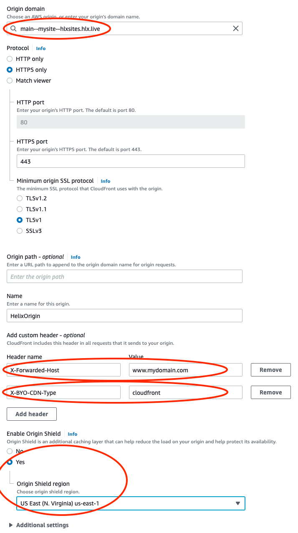The width and height of the screenshot is (298, 533).
Task: Remove the X-BYO-CDN-Type custom header
Action: (x=271, y=392)
